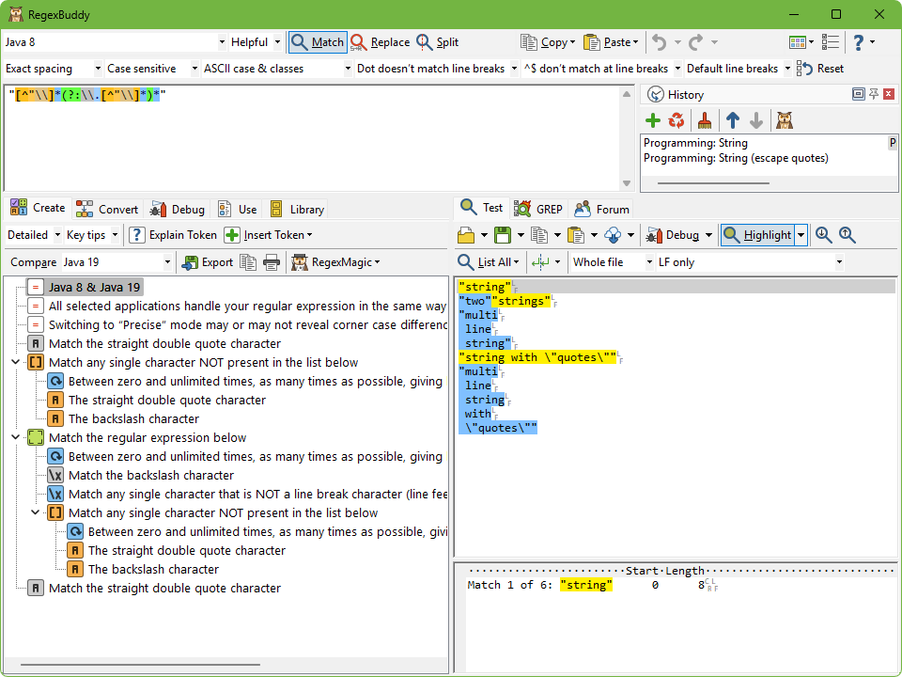Viewport: 902px width, 677px height.
Task: Switch to the GREP tab
Action: click(537, 209)
